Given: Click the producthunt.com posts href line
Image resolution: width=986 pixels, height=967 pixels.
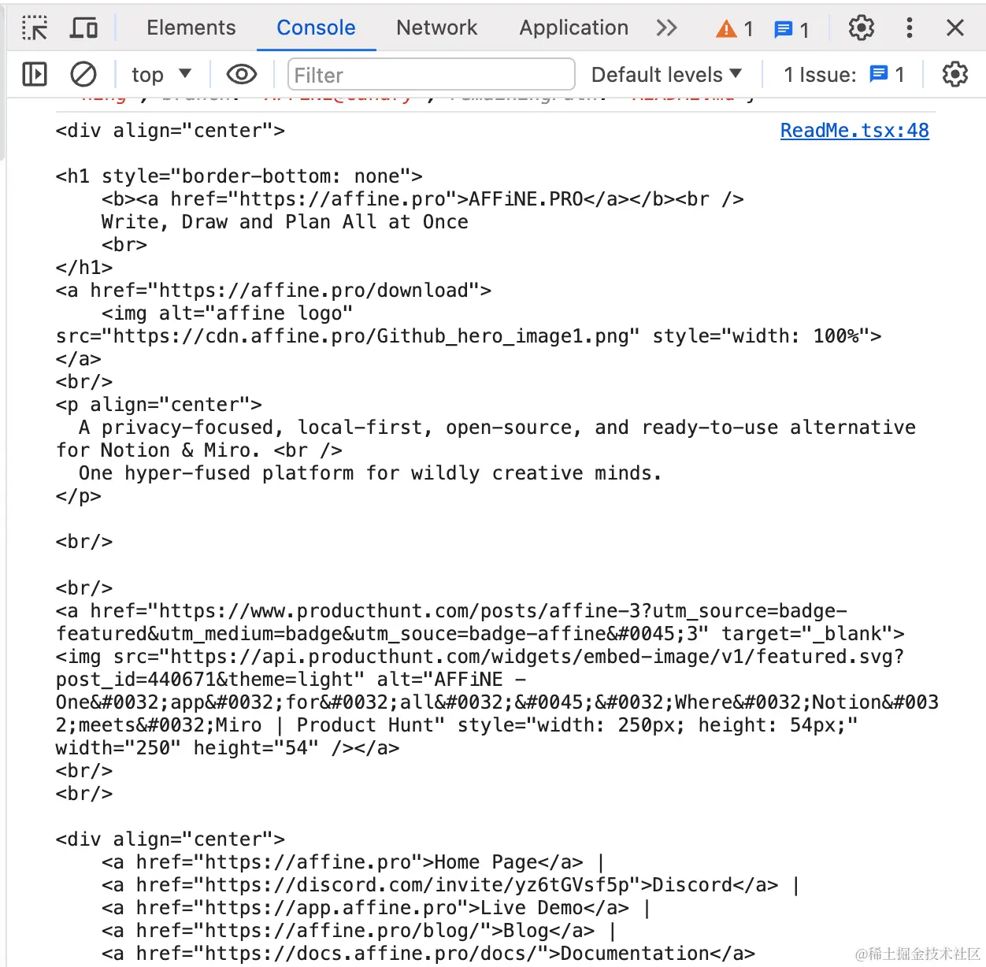Looking at the screenshot, I should (451, 611).
